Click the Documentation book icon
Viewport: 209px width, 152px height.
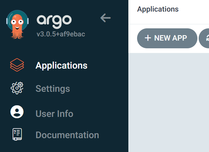pos(17,134)
